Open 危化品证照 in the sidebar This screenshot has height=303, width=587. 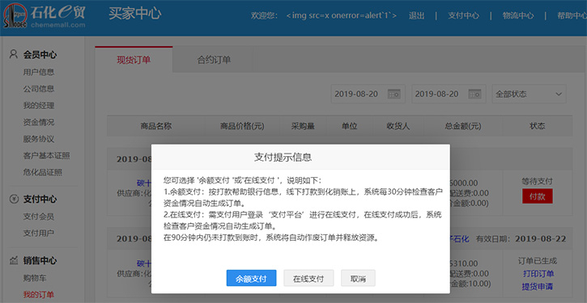43,173
